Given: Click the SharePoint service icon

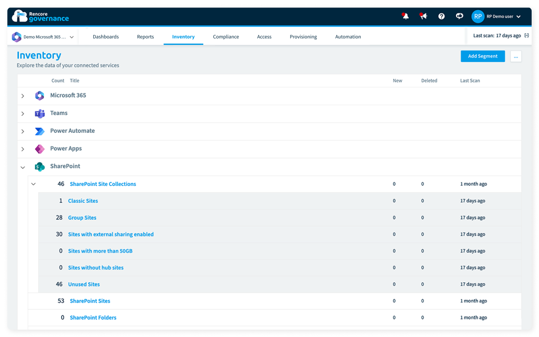Looking at the screenshot, I should (40, 166).
